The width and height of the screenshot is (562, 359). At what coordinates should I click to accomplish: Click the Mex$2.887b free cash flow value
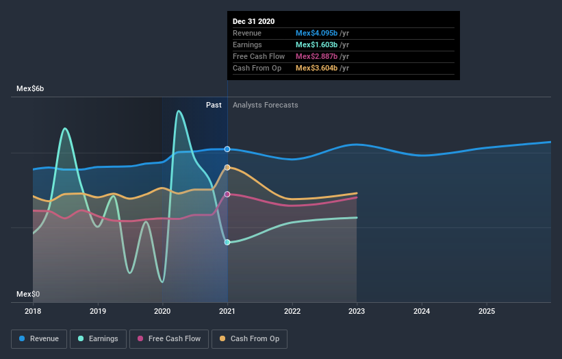(x=316, y=56)
